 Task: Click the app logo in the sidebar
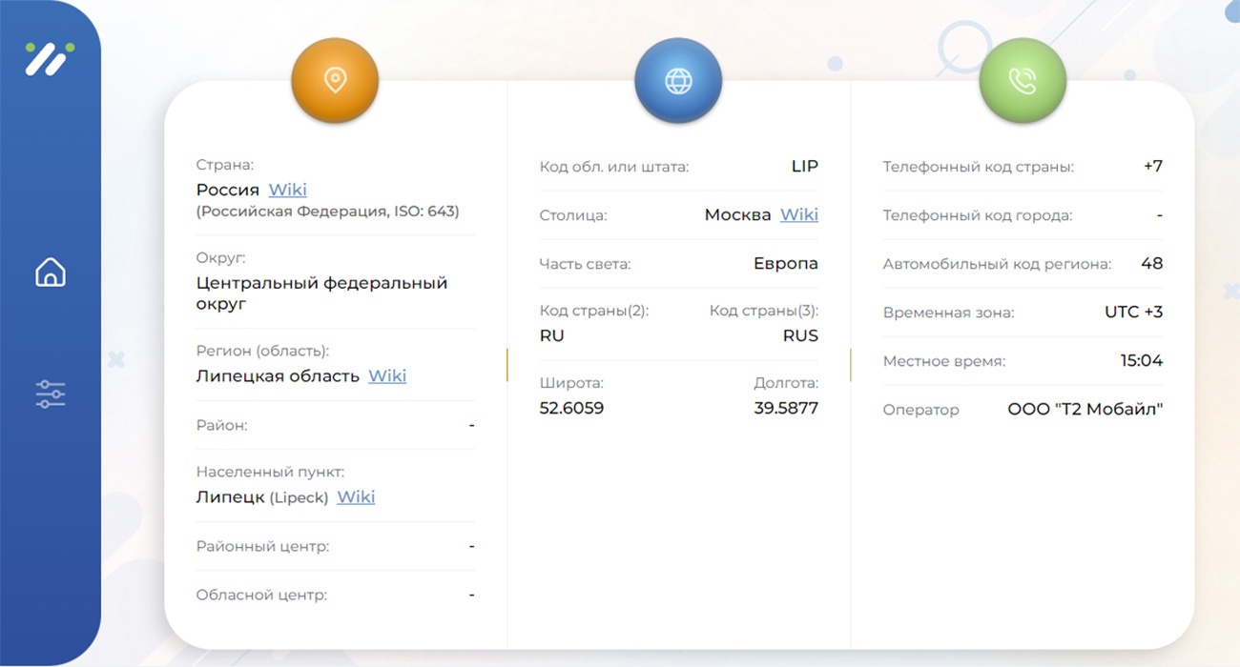pos(50,58)
